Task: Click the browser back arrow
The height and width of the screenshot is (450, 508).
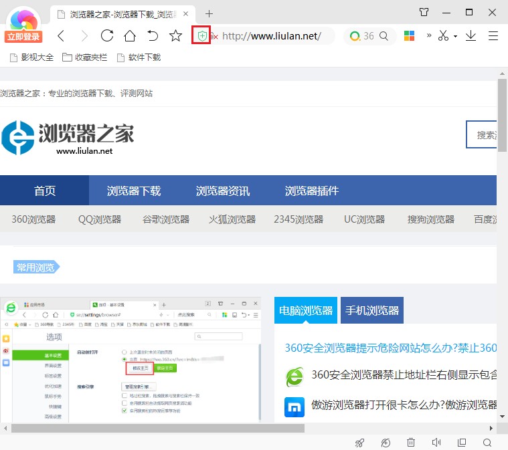Action: 61,36
